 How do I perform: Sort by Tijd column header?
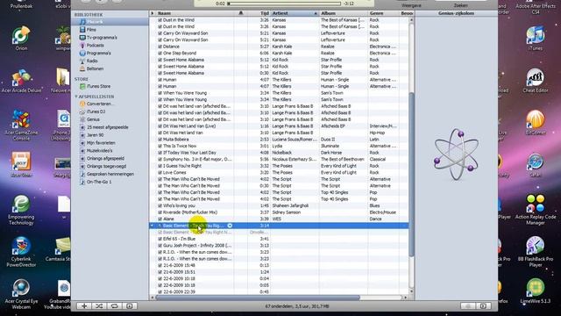click(259, 13)
